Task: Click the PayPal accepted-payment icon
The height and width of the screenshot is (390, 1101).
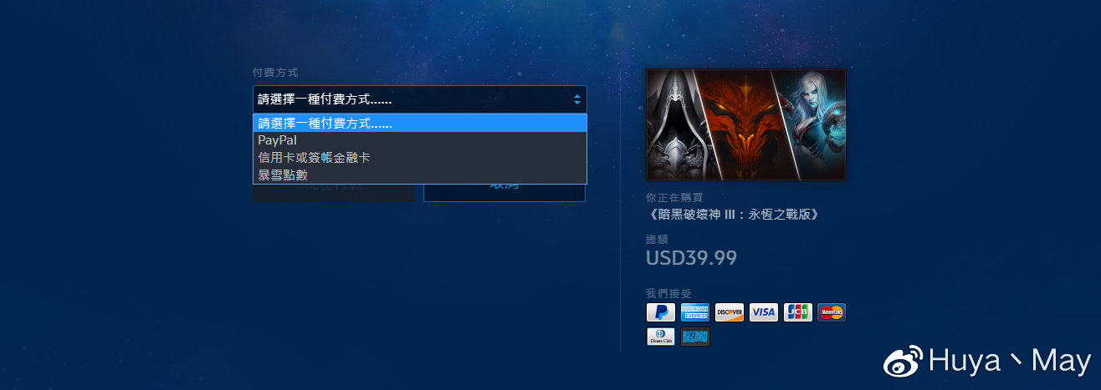Action: click(661, 312)
